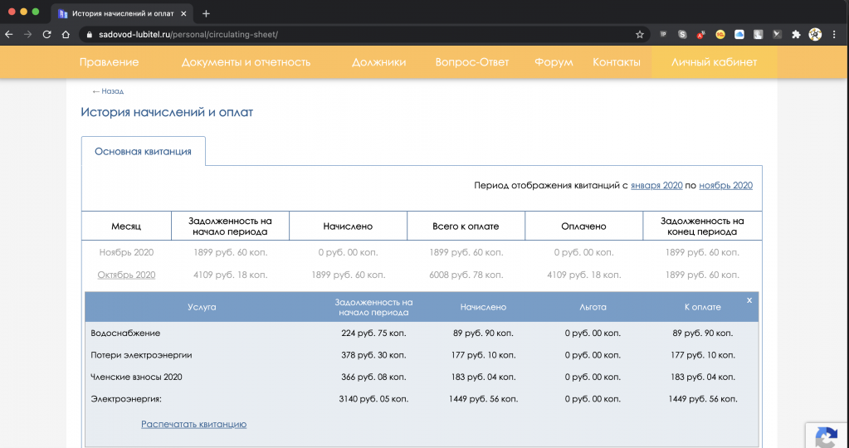The image size is (849, 448).
Task: Open the start period selector 'января 2020'
Action: pos(656,186)
